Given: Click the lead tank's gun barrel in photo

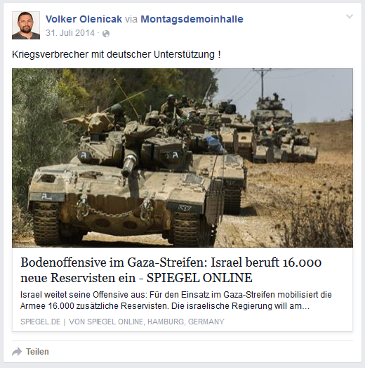Looking at the screenshot, I should 130,164.
